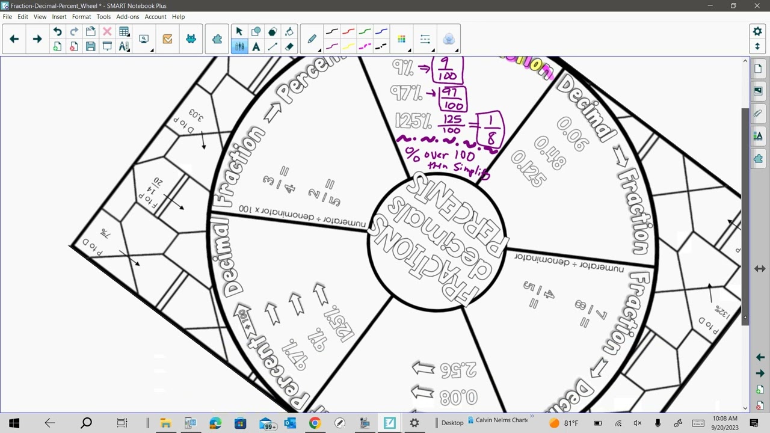Image resolution: width=770 pixels, height=433 pixels.
Task: Choose the dashed magenta pen preset
Action: 365,46
